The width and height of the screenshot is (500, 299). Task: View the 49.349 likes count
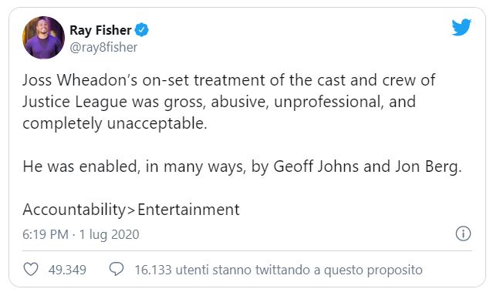tap(67, 270)
